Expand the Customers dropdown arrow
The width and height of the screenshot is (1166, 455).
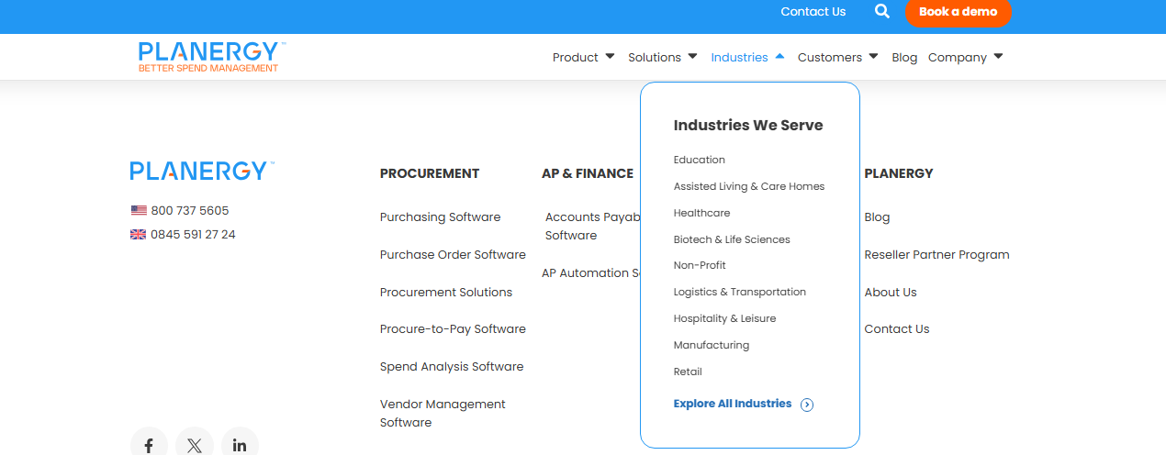(x=873, y=56)
